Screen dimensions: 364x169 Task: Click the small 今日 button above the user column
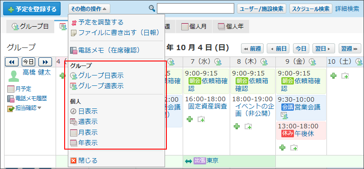[x=28, y=62]
